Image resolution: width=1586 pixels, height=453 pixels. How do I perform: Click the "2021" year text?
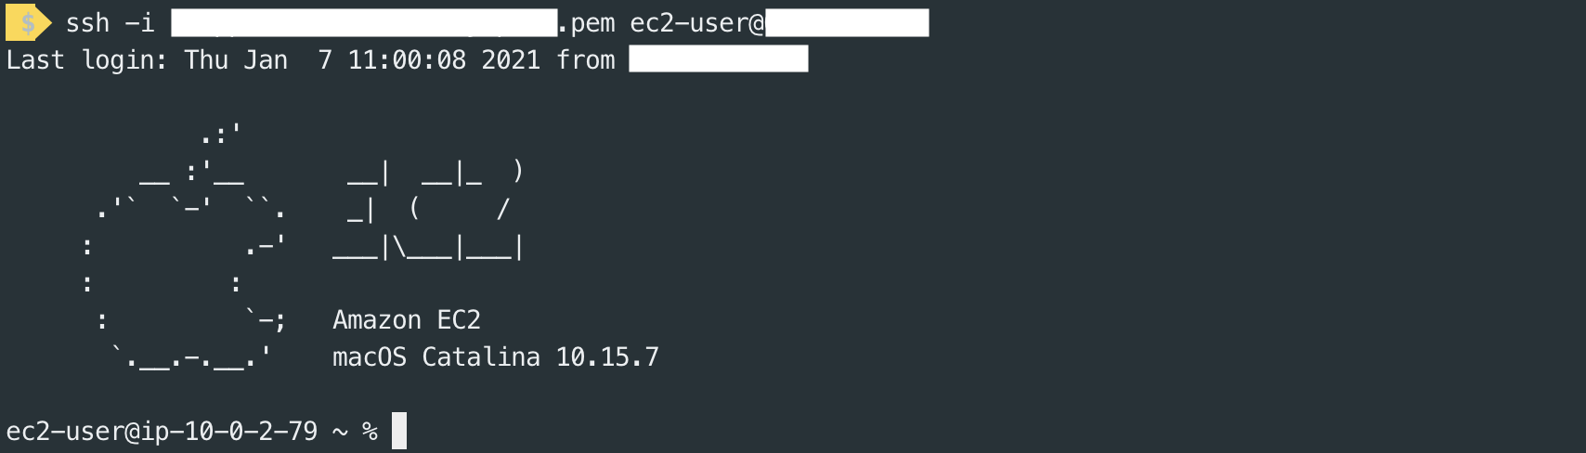click(511, 60)
